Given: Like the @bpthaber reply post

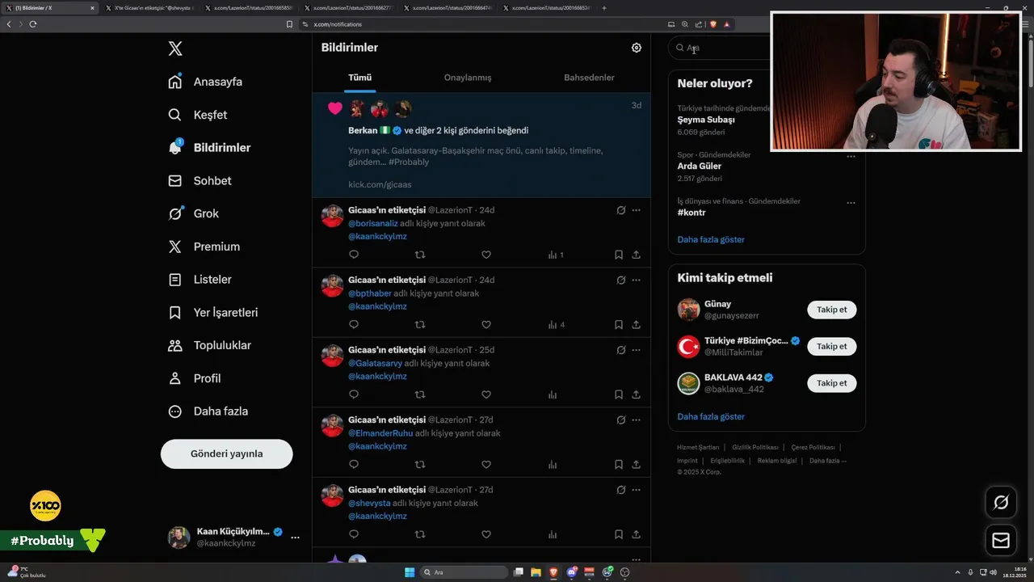Looking at the screenshot, I should 486,325.
